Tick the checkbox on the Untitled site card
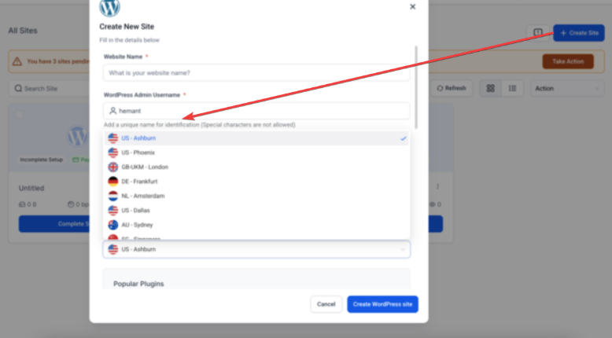 point(19,115)
